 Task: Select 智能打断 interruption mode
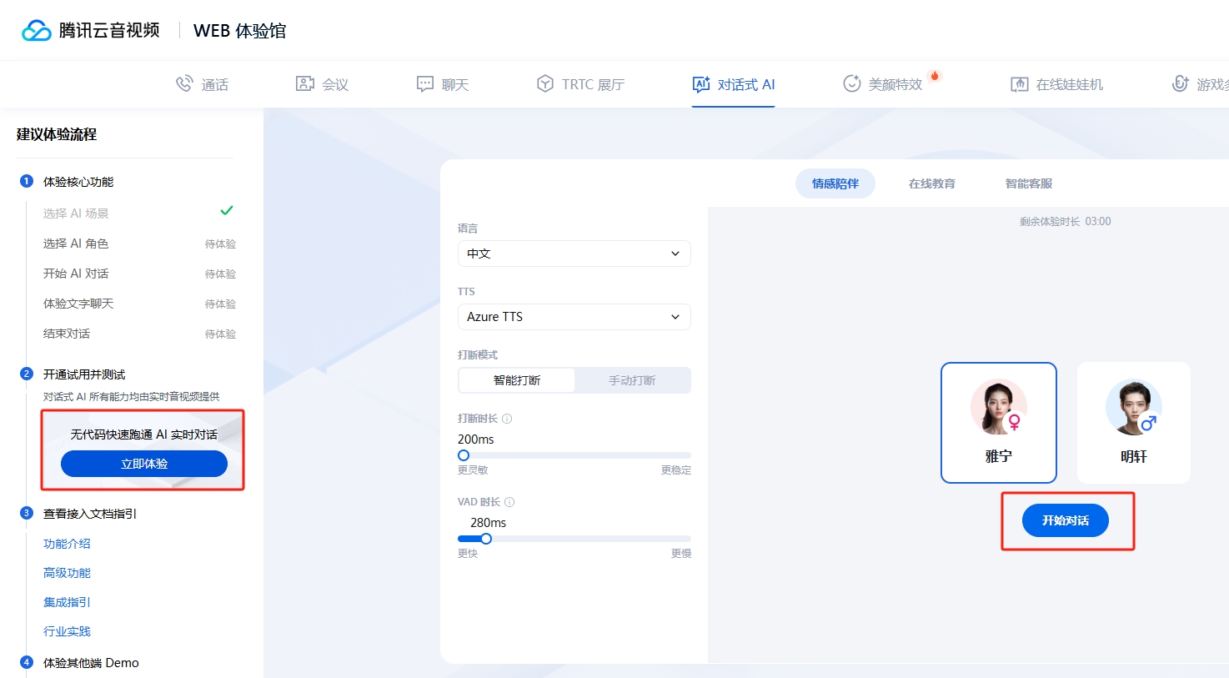517,380
